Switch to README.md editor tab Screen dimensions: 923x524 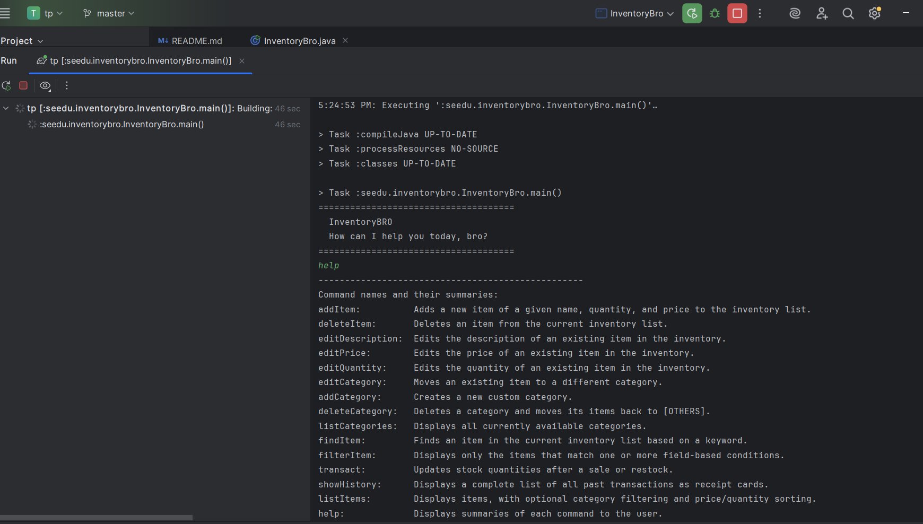tap(190, 41)
